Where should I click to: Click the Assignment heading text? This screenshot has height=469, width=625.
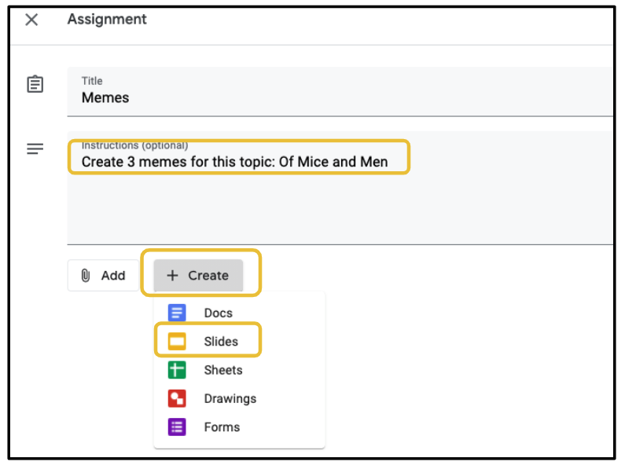pyautogui.click(x=107, y=19)
